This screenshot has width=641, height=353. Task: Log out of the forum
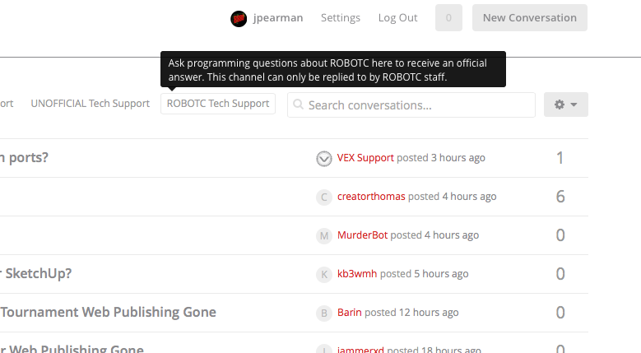[x=397, y=18]
